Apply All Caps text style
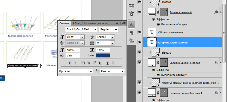 [83, 63]
